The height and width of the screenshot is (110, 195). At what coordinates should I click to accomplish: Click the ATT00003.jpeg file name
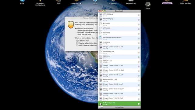click(108, 14)
